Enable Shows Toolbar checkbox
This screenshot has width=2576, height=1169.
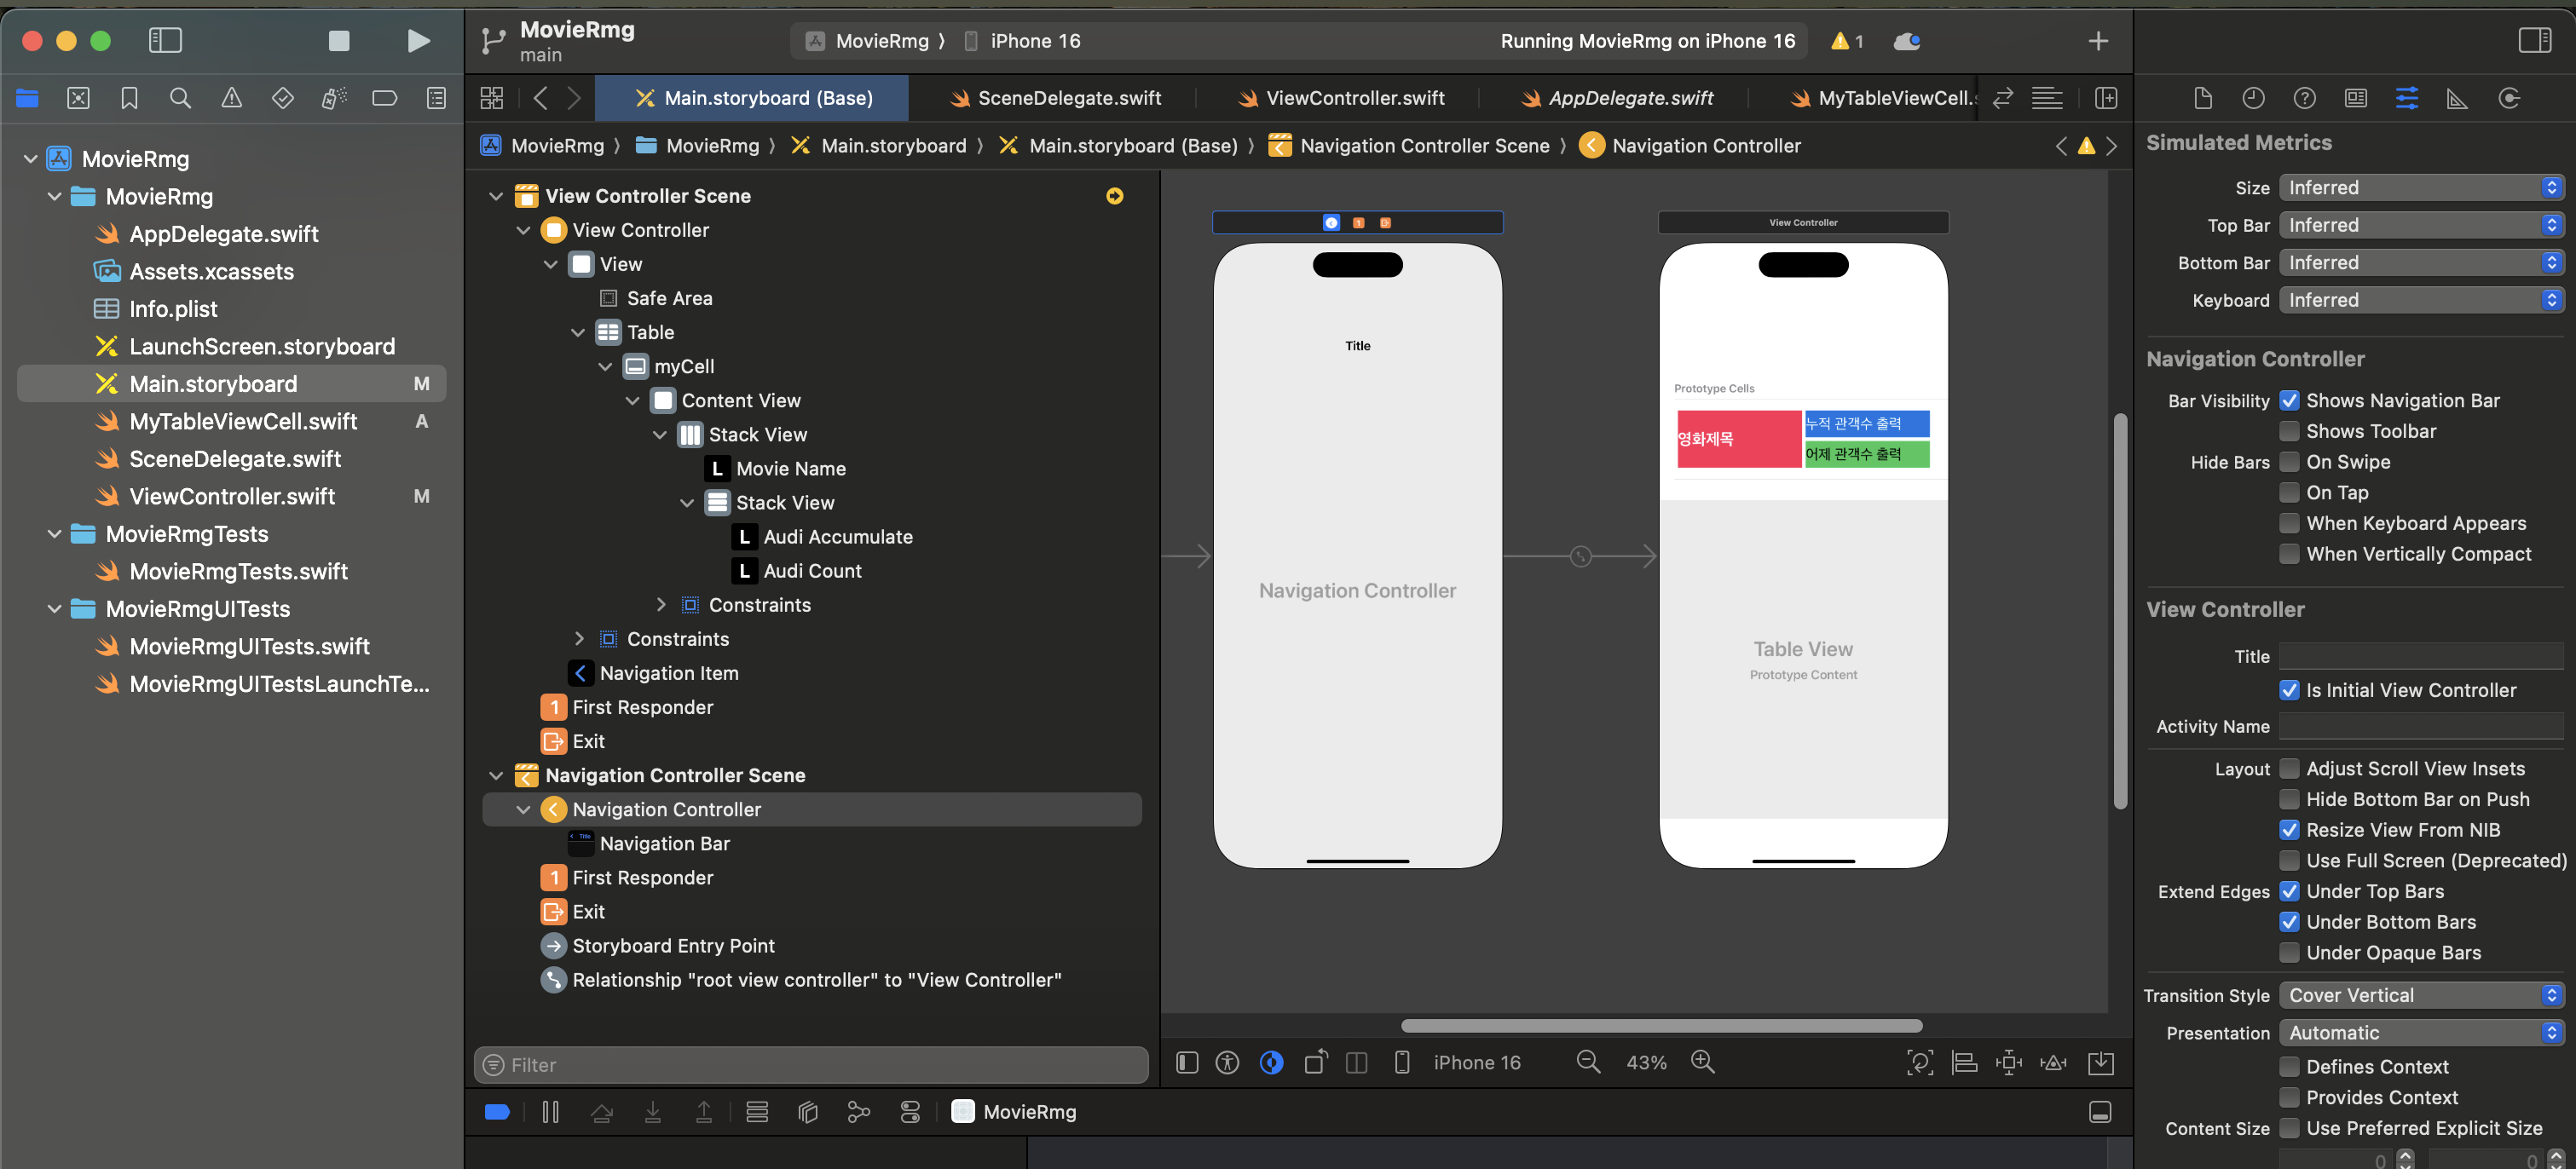(2289, 432)
